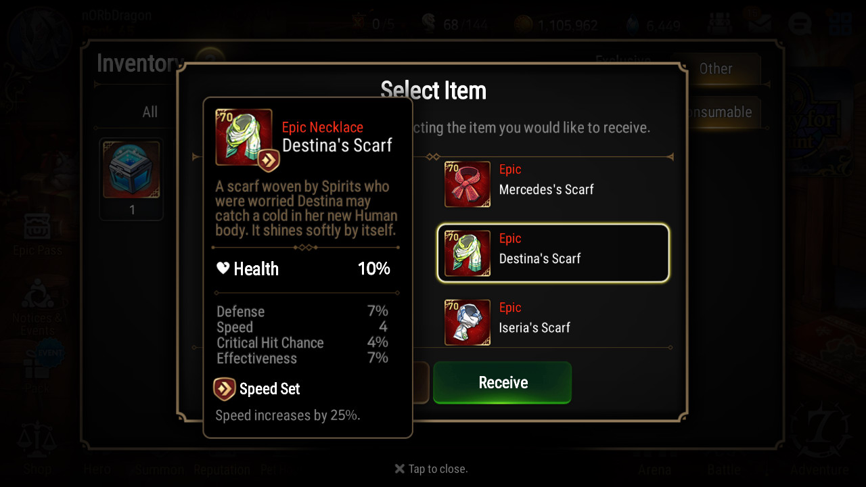Open the Epic Pass icon
This screenshot has width=866, height=487.
tap(37, 227)
